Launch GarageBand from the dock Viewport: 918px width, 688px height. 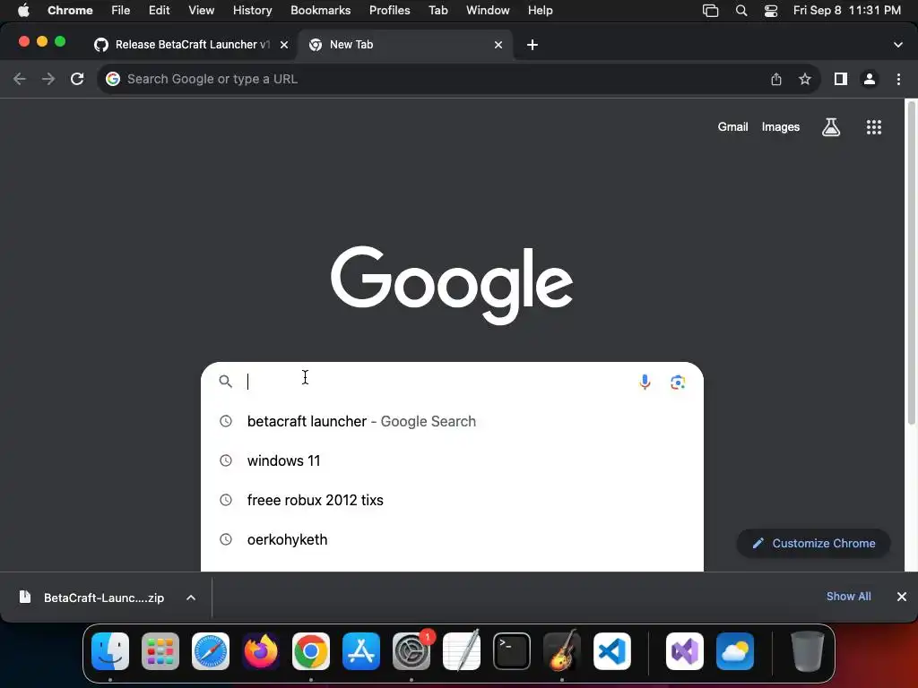click(562, 651)
